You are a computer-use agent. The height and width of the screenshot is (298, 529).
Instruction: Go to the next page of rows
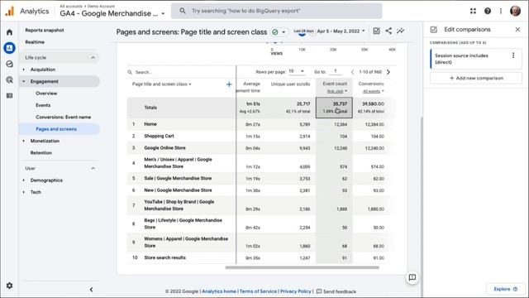[x=388, y=72]
